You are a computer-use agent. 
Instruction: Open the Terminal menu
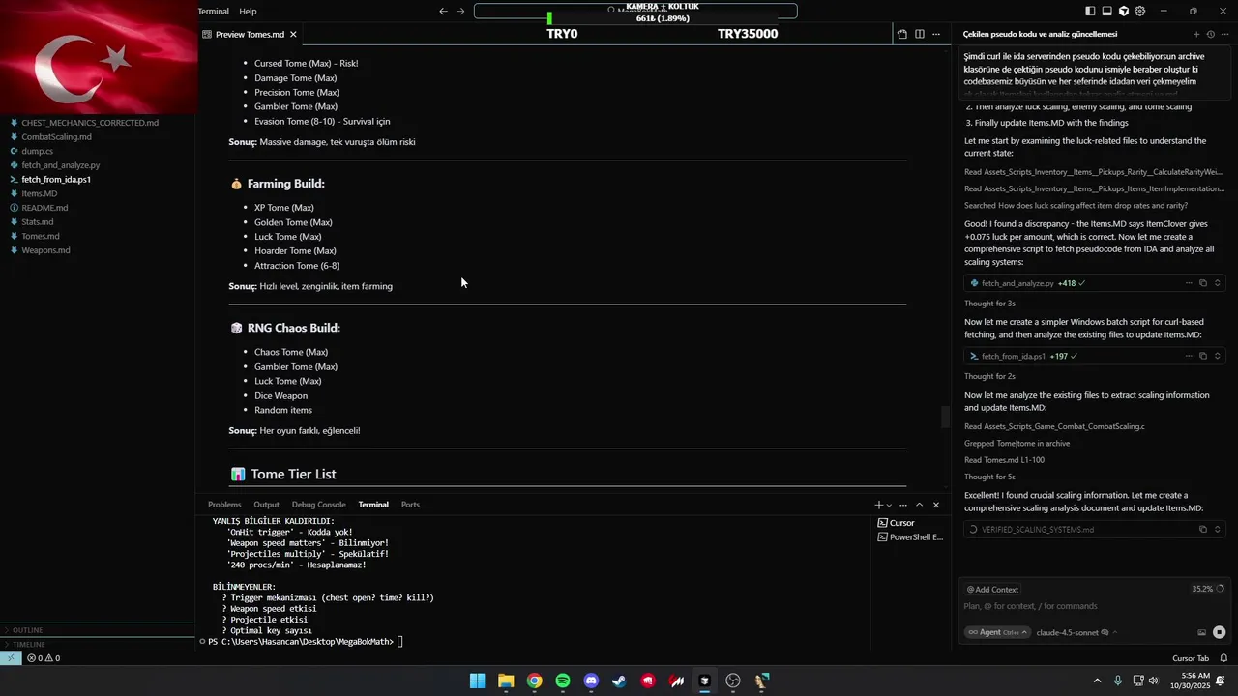click(214, 12)
